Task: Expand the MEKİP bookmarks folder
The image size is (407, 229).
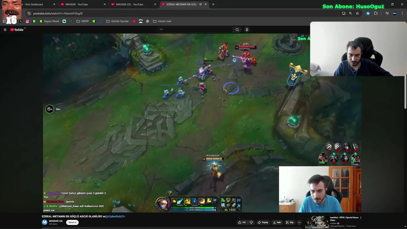Action: point(83,21)
